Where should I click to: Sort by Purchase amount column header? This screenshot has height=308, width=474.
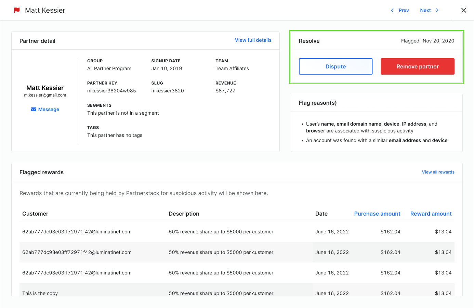pos(377,214)
